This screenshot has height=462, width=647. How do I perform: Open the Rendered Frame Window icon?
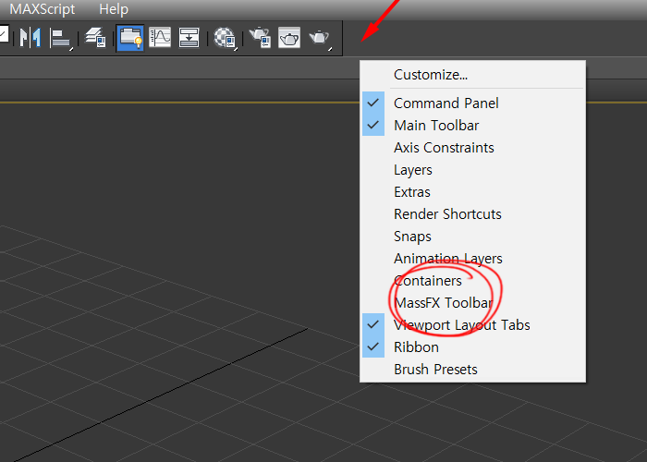coord(289,38)
